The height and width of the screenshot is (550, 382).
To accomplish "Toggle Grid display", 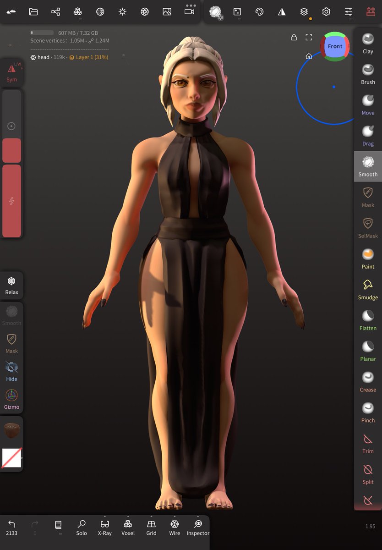I will [x=151, y=528].
